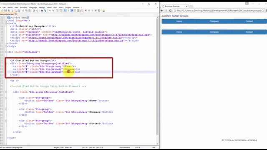
Task: Collapse the body tag fold marker
Action: (x=6, y=46)
